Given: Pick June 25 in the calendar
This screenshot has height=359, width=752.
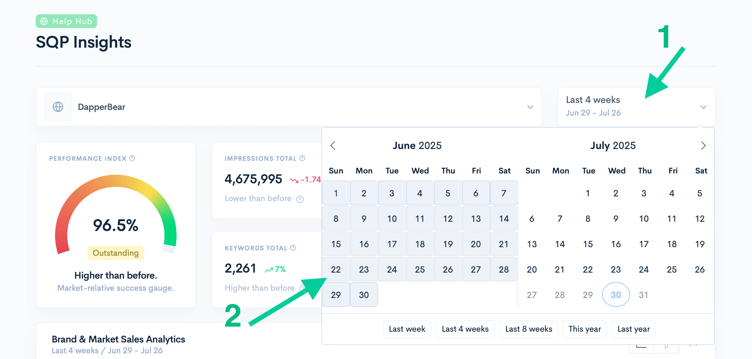Looking at the screenshot, I should (420, 269).
